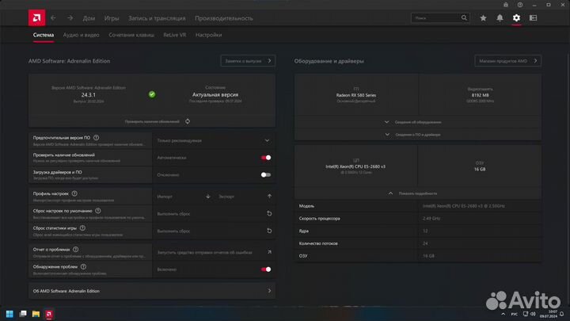Show help for Предпочтительная версия ПО
The image size is (570, 321).
click(96, 138)
